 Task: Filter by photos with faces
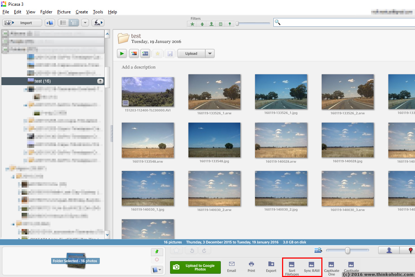coord(211,24)
